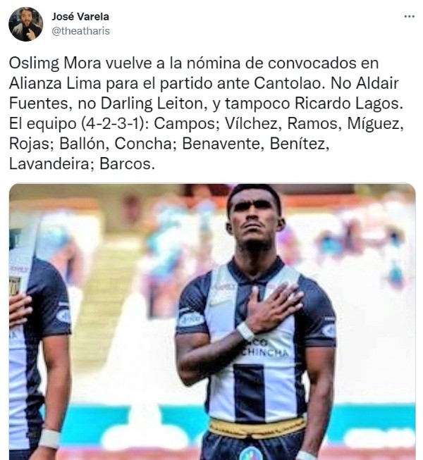
Task: Open the three-dot more options menu
Action: point(409,17)
